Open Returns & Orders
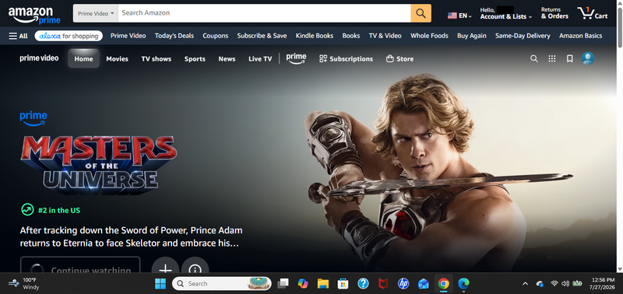The width and height of the screenshot is (623, 294). click(x=554, y=13)
